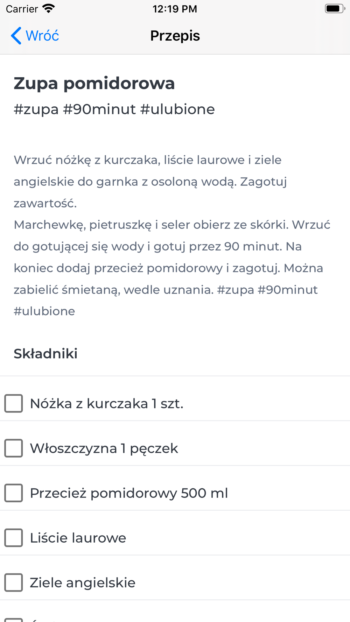Tap the #90minut tag below the title
This screenshot has height=622, width=350.
(99, 109)
